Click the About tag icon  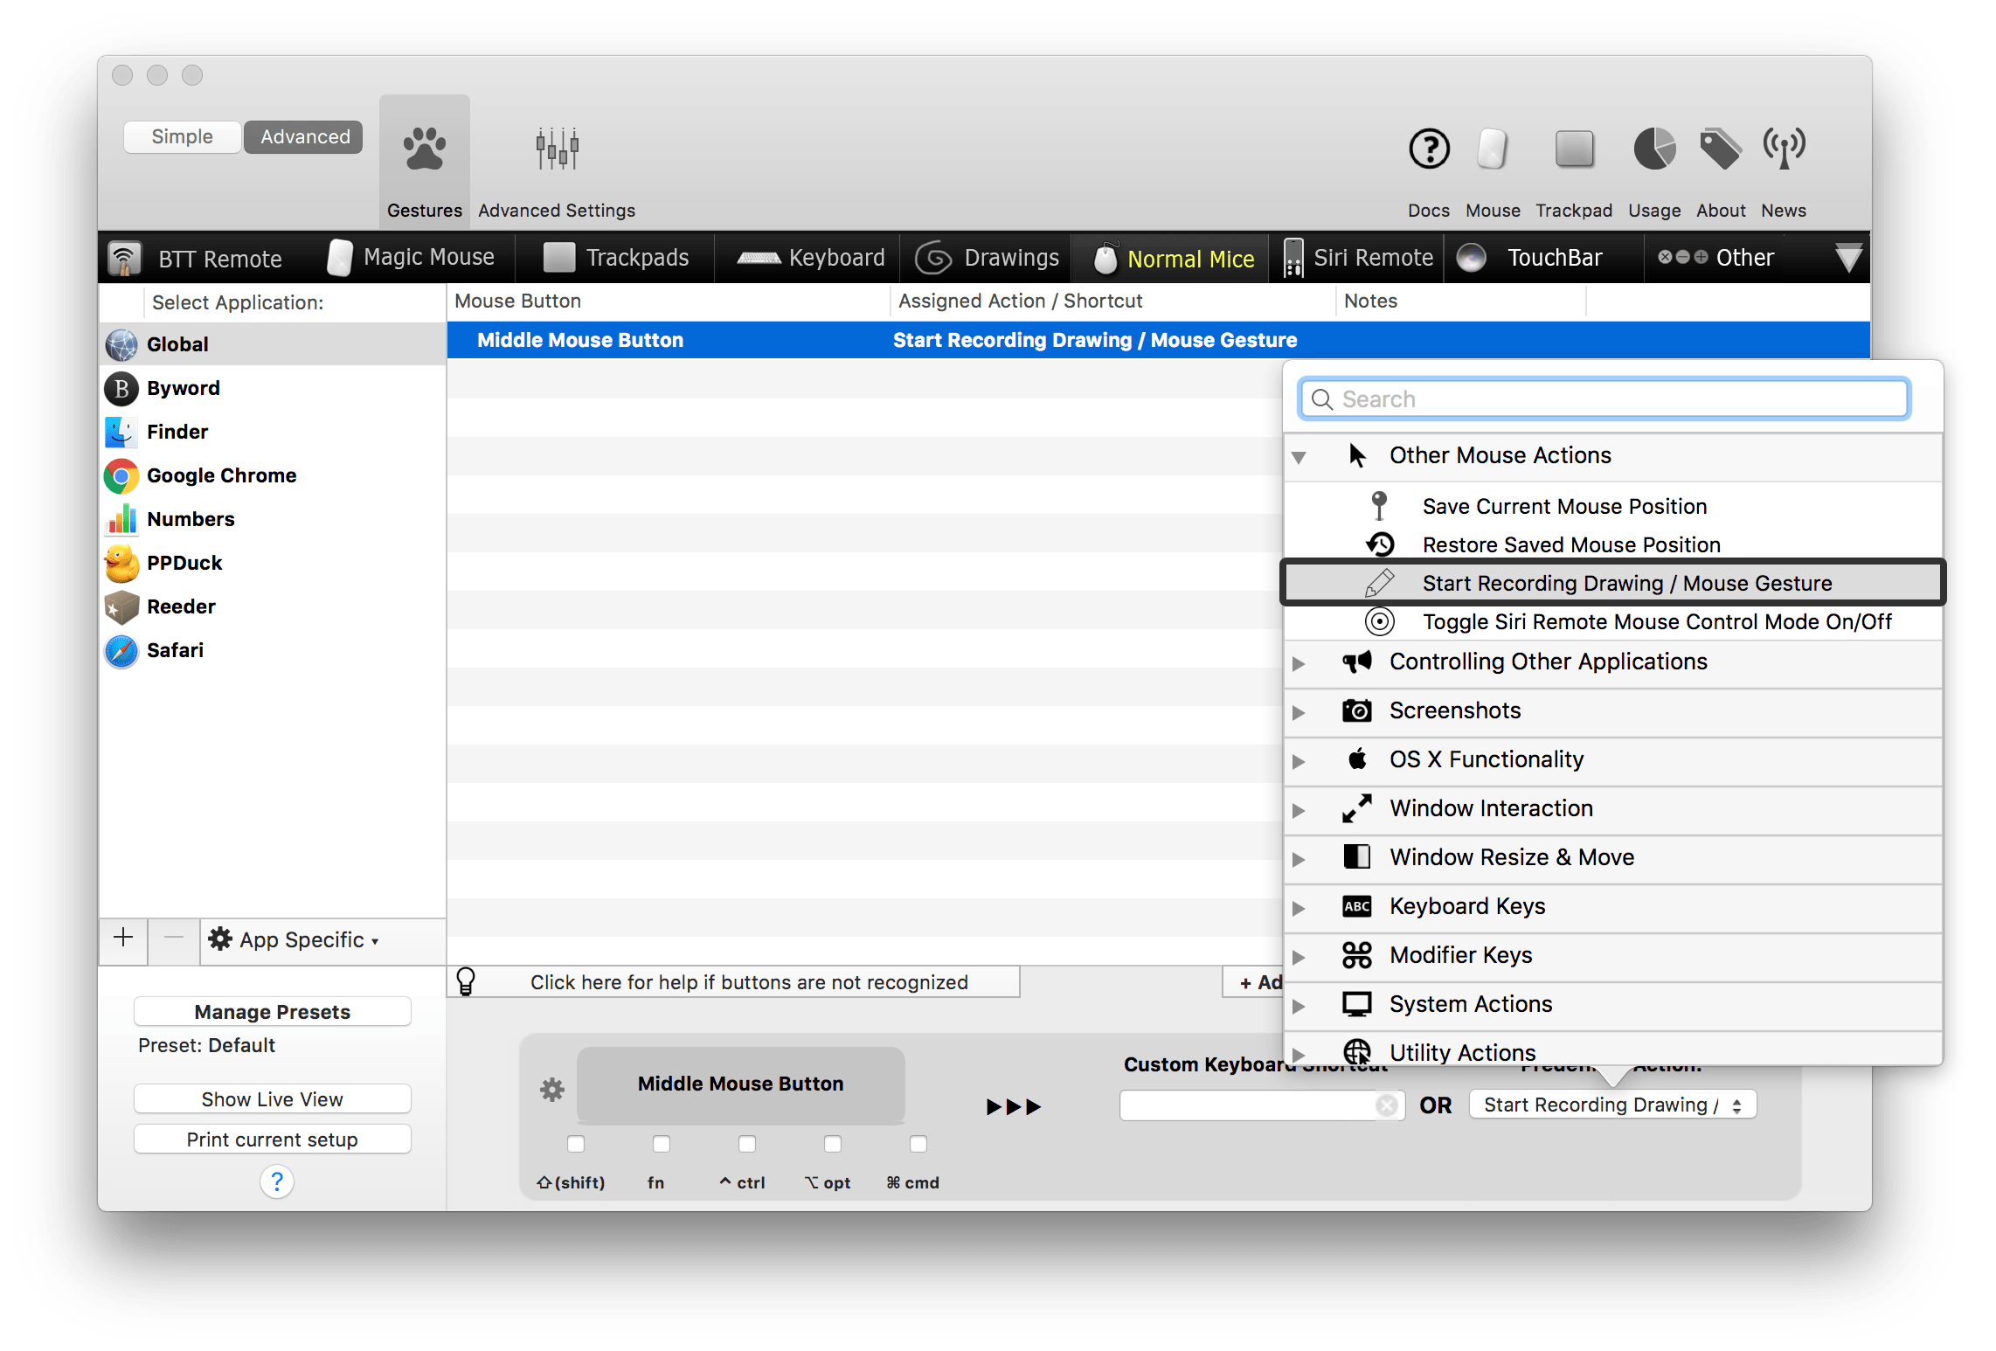1720,149
